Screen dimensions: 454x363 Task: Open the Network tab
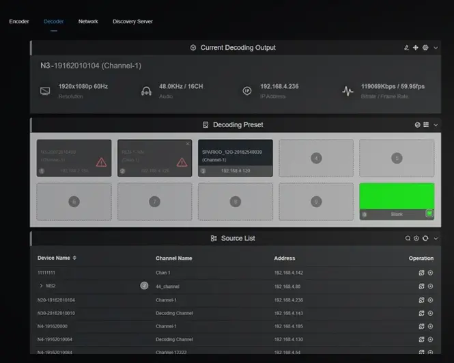pos(88,21)
